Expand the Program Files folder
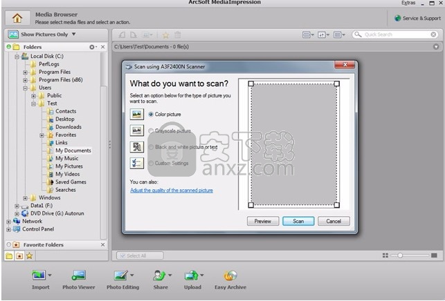The image size is (445, 301). click(25, 72)
